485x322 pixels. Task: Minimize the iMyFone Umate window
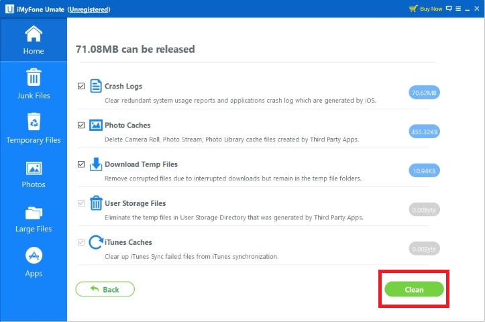(x=468, y=9)
